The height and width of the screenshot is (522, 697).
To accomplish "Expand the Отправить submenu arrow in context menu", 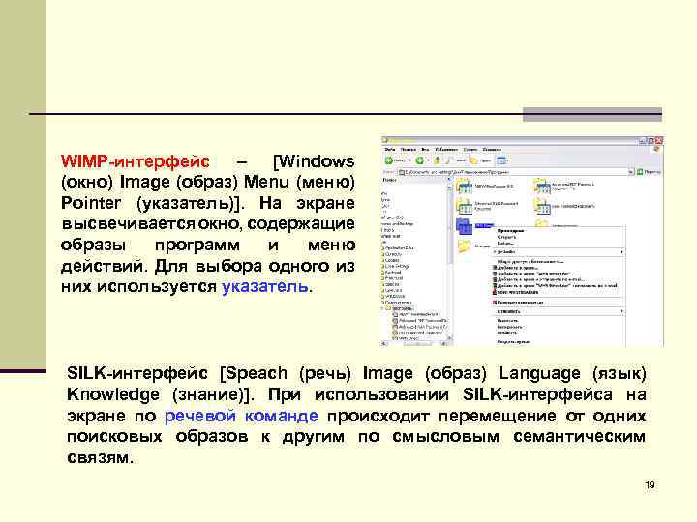I will pos(621,311).
